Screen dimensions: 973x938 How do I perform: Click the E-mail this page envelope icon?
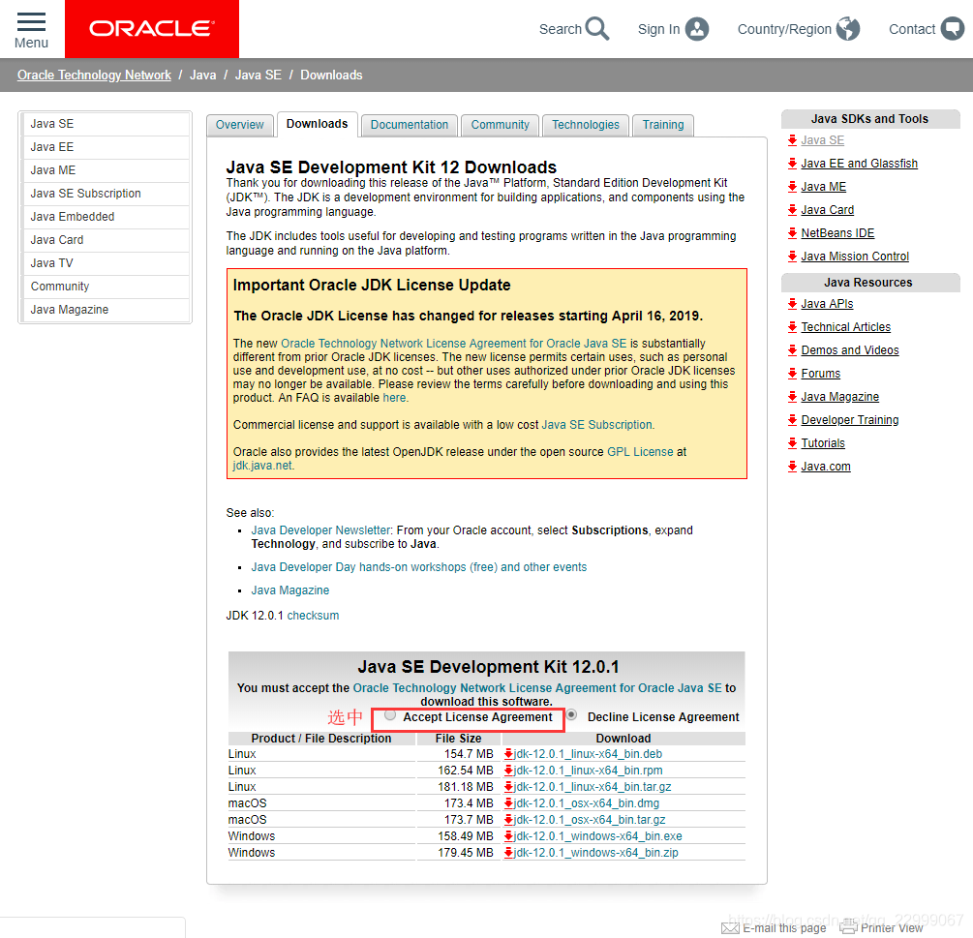click(730, 928)
